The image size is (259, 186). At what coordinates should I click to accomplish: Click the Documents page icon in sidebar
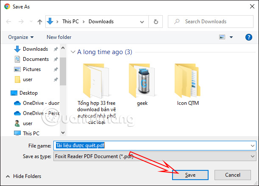(17, 59)
